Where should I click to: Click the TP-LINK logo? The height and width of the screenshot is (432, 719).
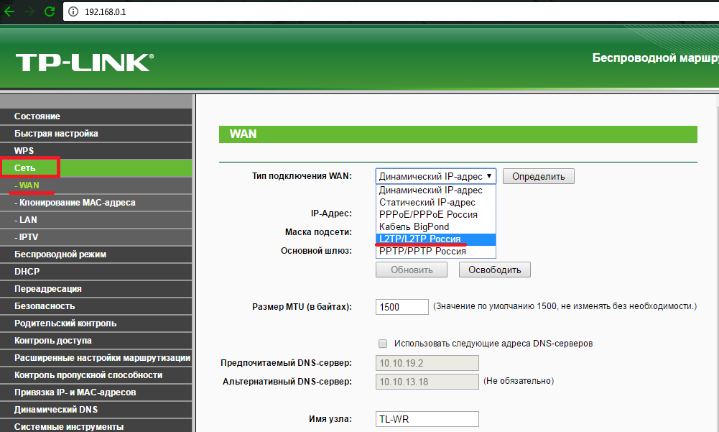[x=85, y=63]
